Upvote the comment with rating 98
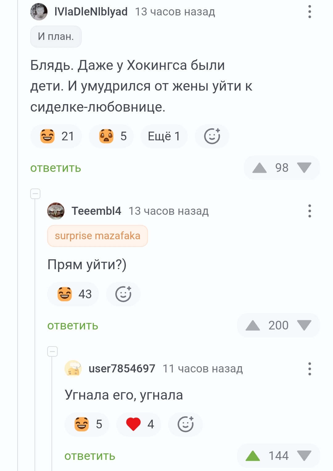 click(260, 168)
